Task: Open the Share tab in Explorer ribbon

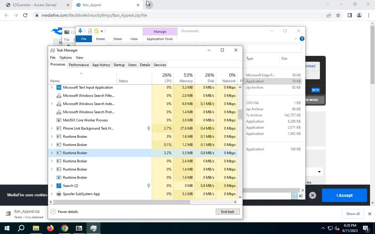Action: point(117,39)
